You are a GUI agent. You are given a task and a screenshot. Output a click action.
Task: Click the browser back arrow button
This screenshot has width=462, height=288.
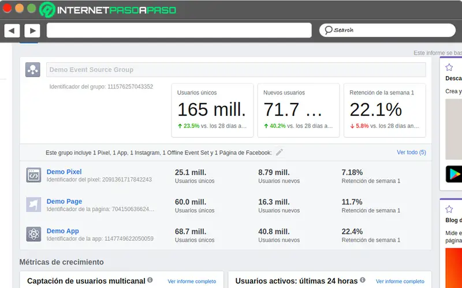click(x=12, y=31)
